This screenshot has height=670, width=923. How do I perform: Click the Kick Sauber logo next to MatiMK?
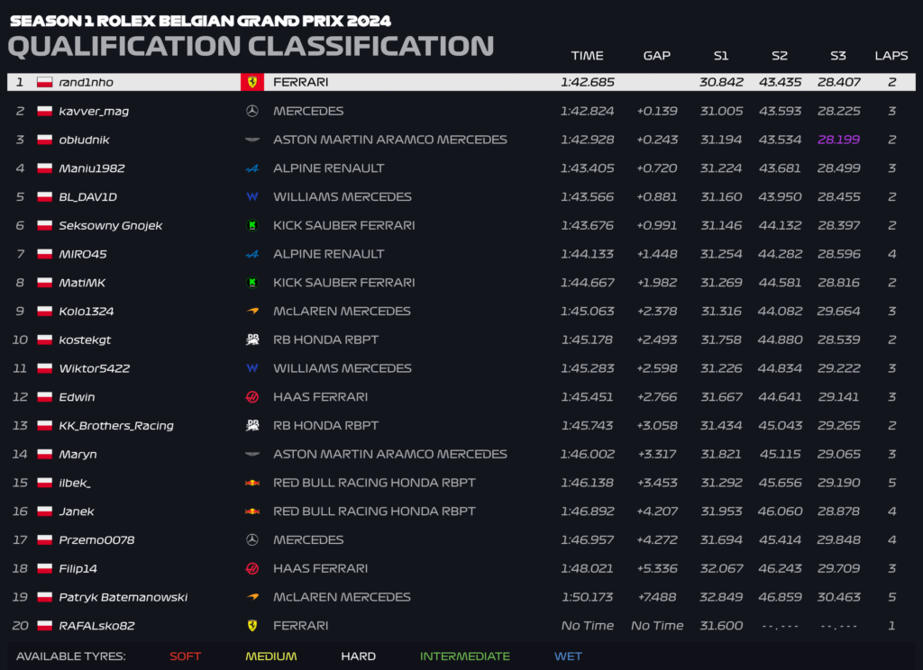[x=252, y=283]
